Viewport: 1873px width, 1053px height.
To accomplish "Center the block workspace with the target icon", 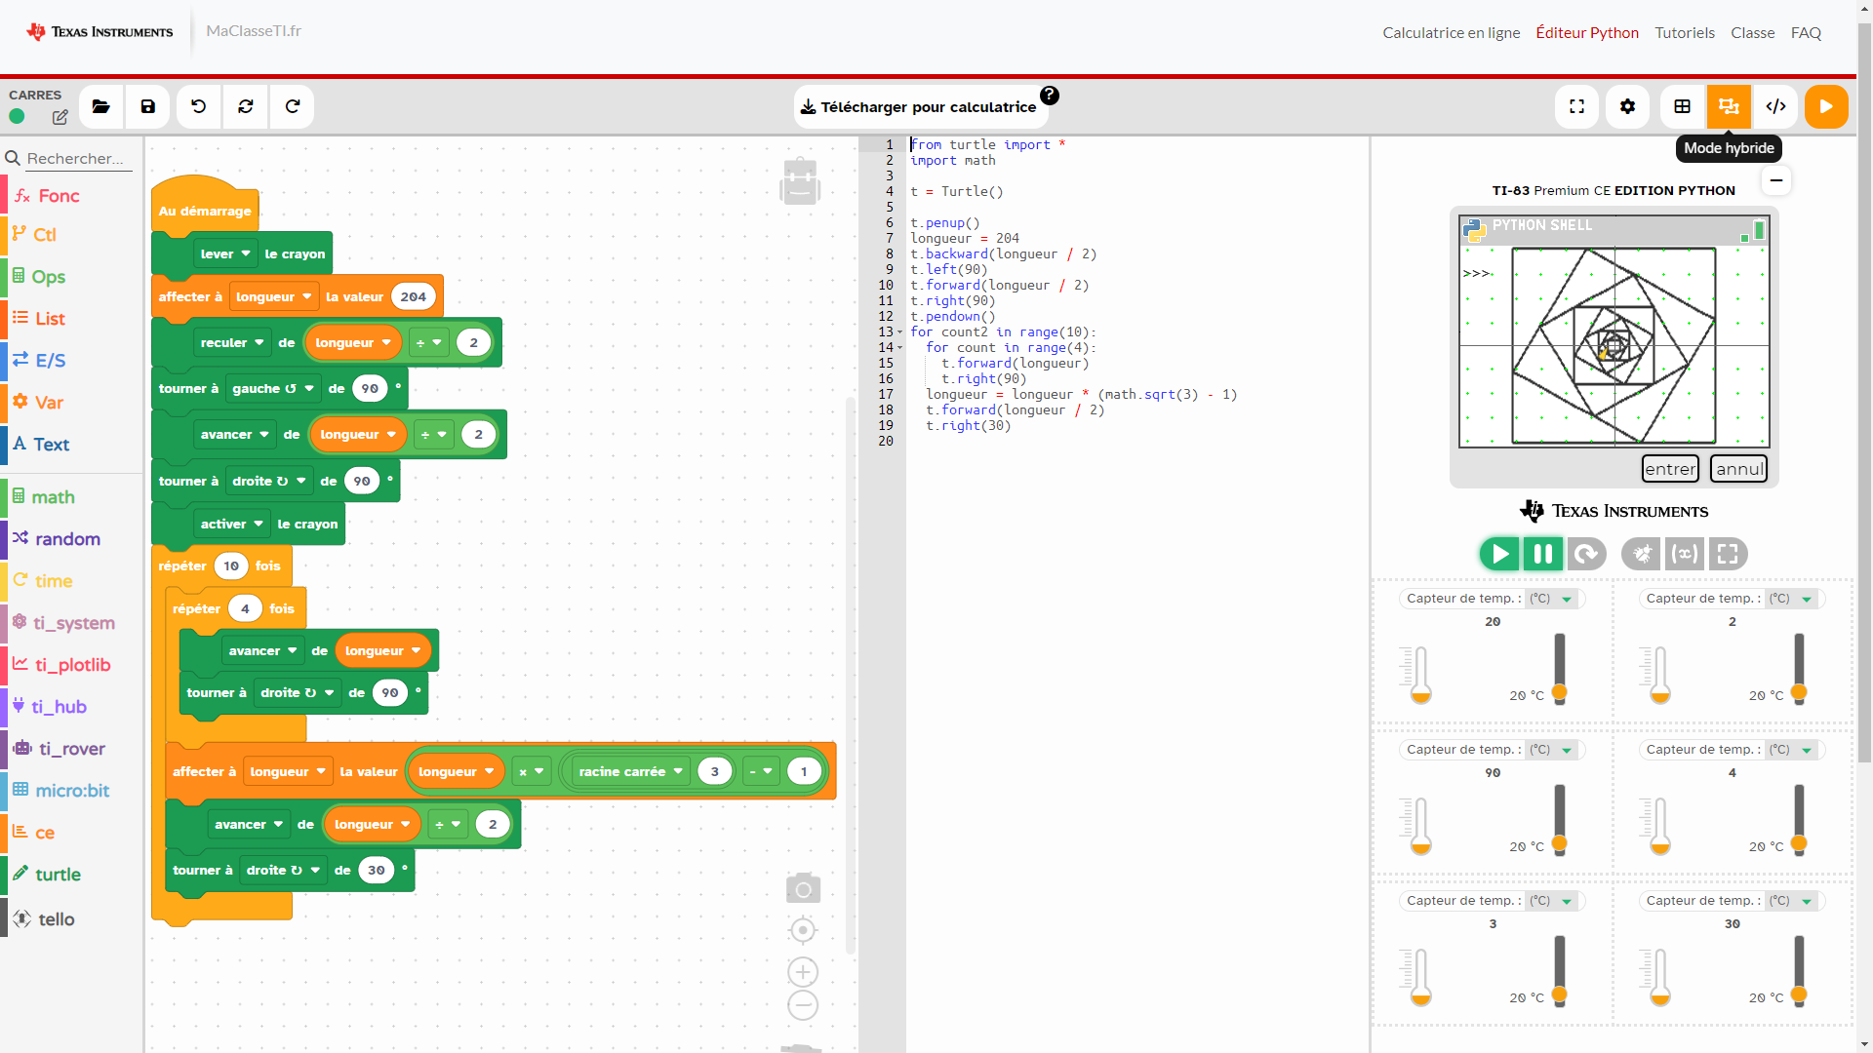I will point(803,930).
